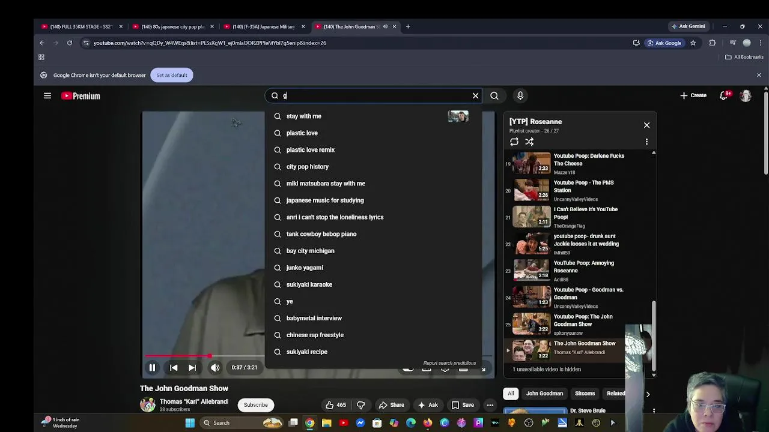Select suggestion 'plastic love remix'
769x432 pixels.
pos(373,150)
